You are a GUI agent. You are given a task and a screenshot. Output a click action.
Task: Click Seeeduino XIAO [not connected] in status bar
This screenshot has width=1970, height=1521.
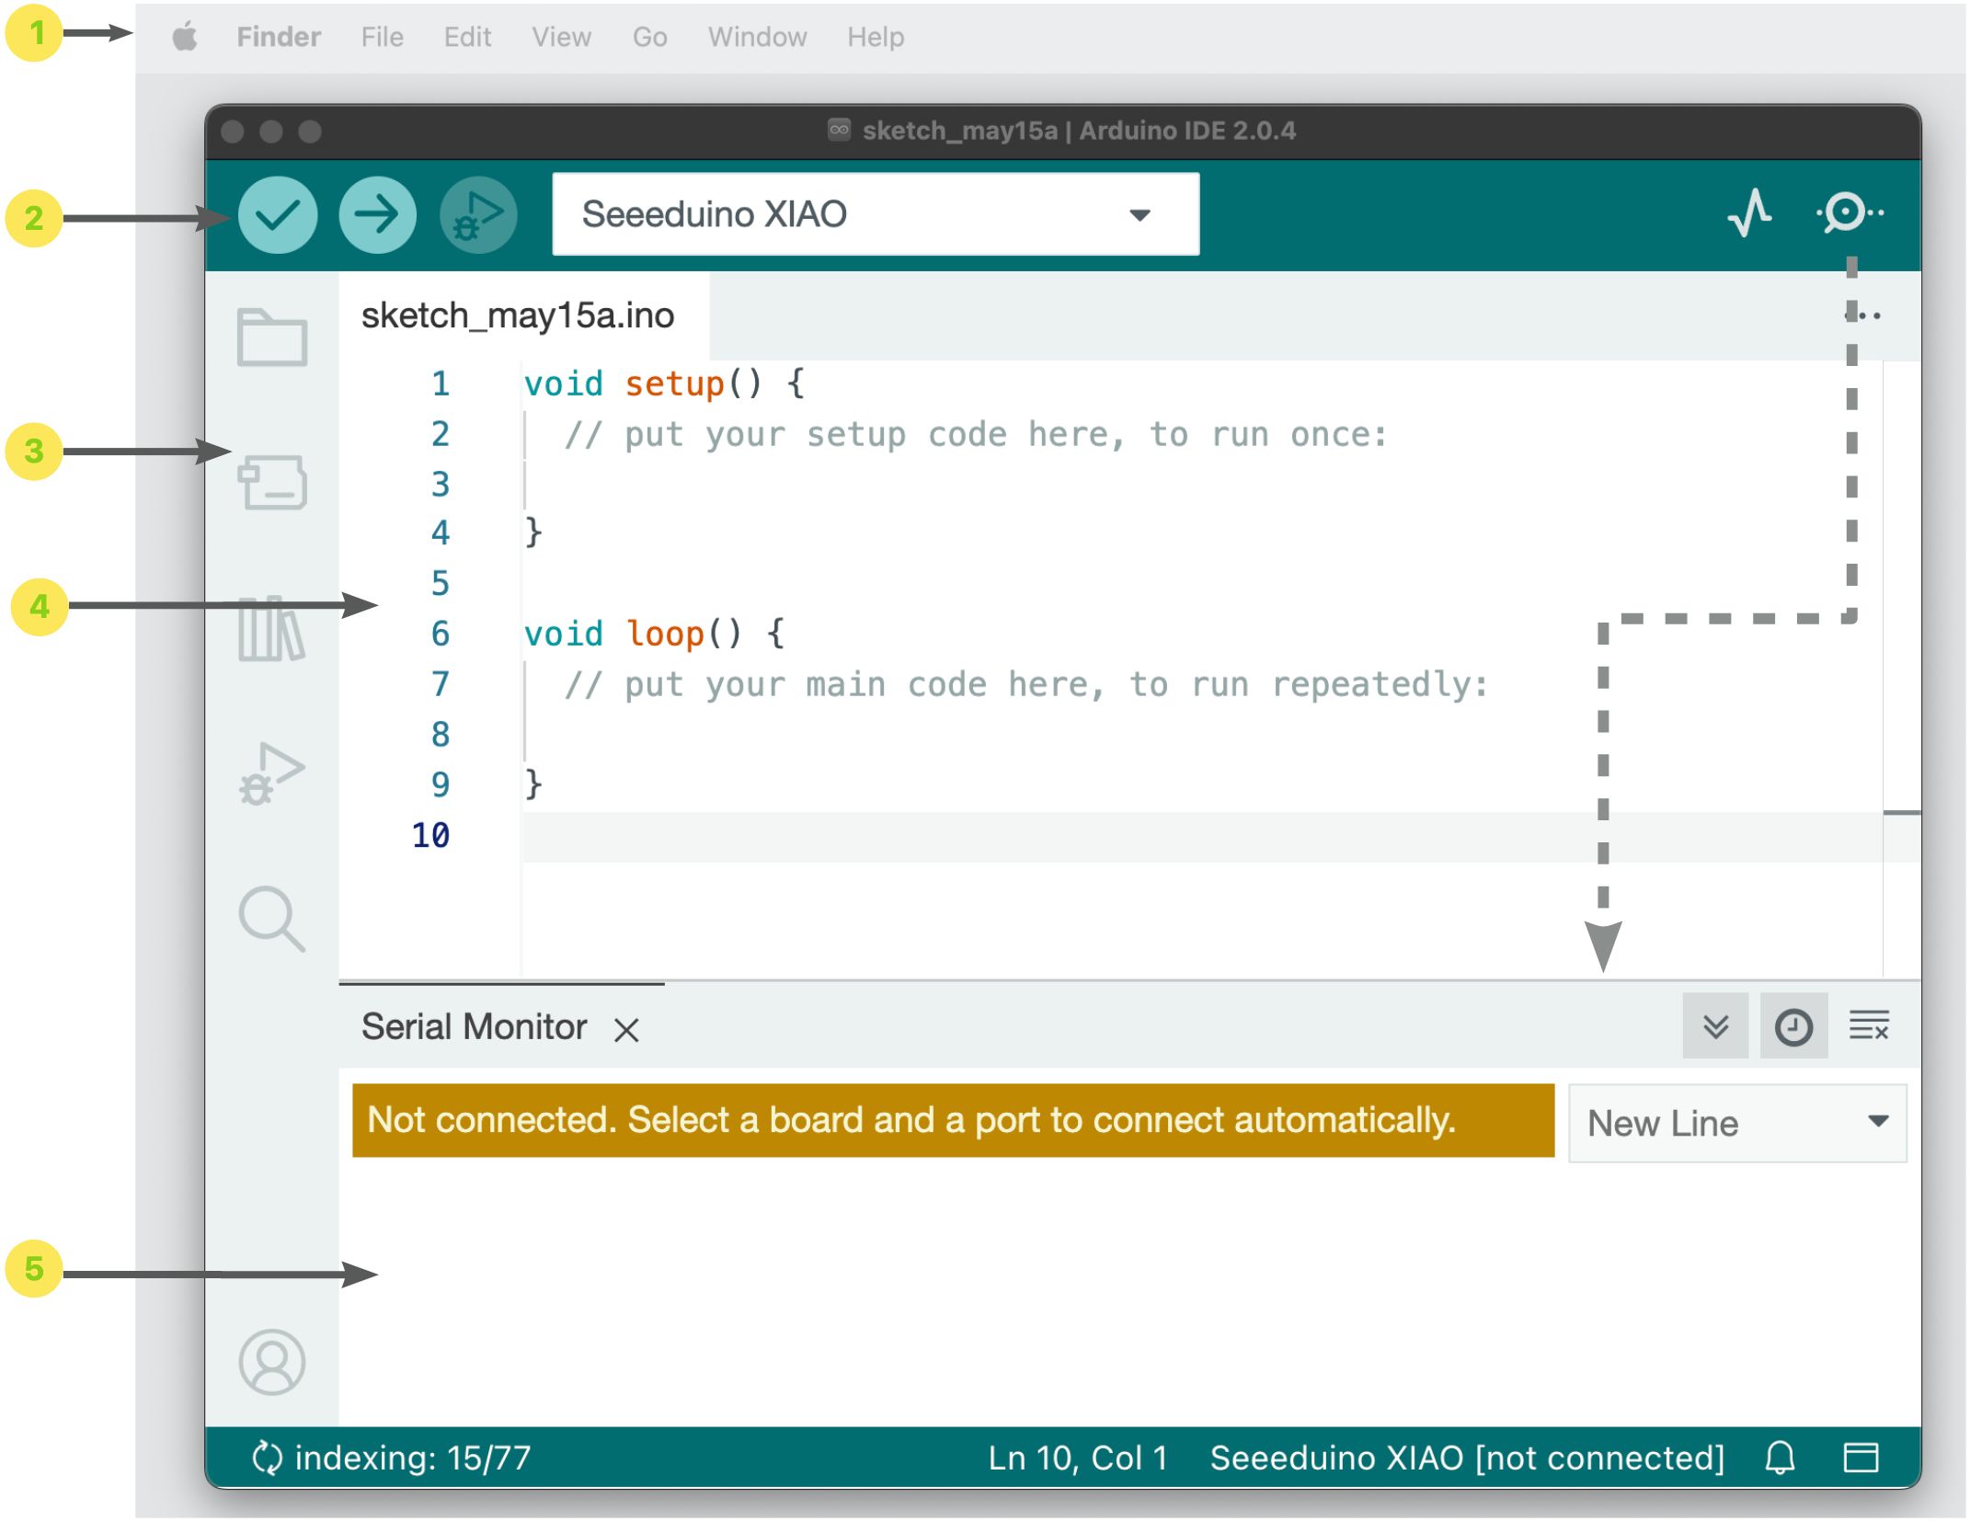tap(1467, 1458)
